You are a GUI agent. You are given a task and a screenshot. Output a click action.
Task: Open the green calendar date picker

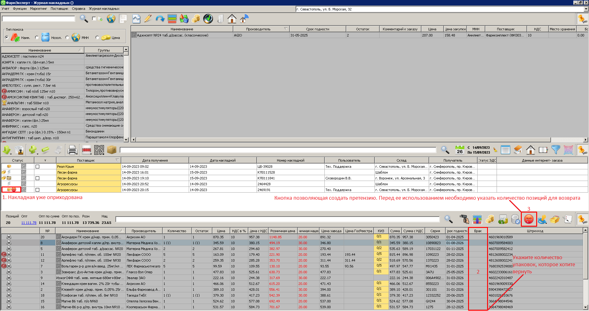coord(459,150)
